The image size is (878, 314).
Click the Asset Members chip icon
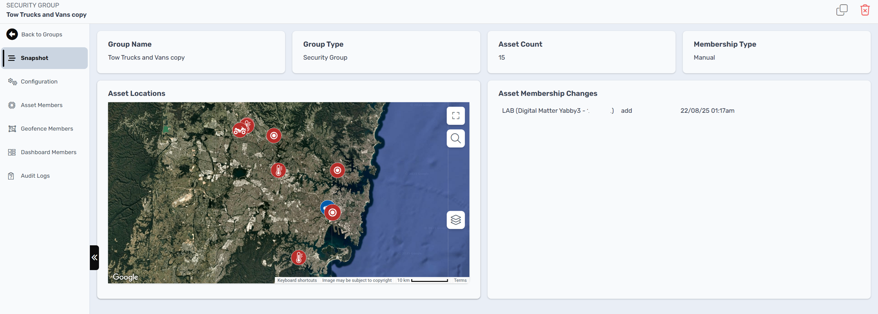pyautogui.click(x=12, y=105)
